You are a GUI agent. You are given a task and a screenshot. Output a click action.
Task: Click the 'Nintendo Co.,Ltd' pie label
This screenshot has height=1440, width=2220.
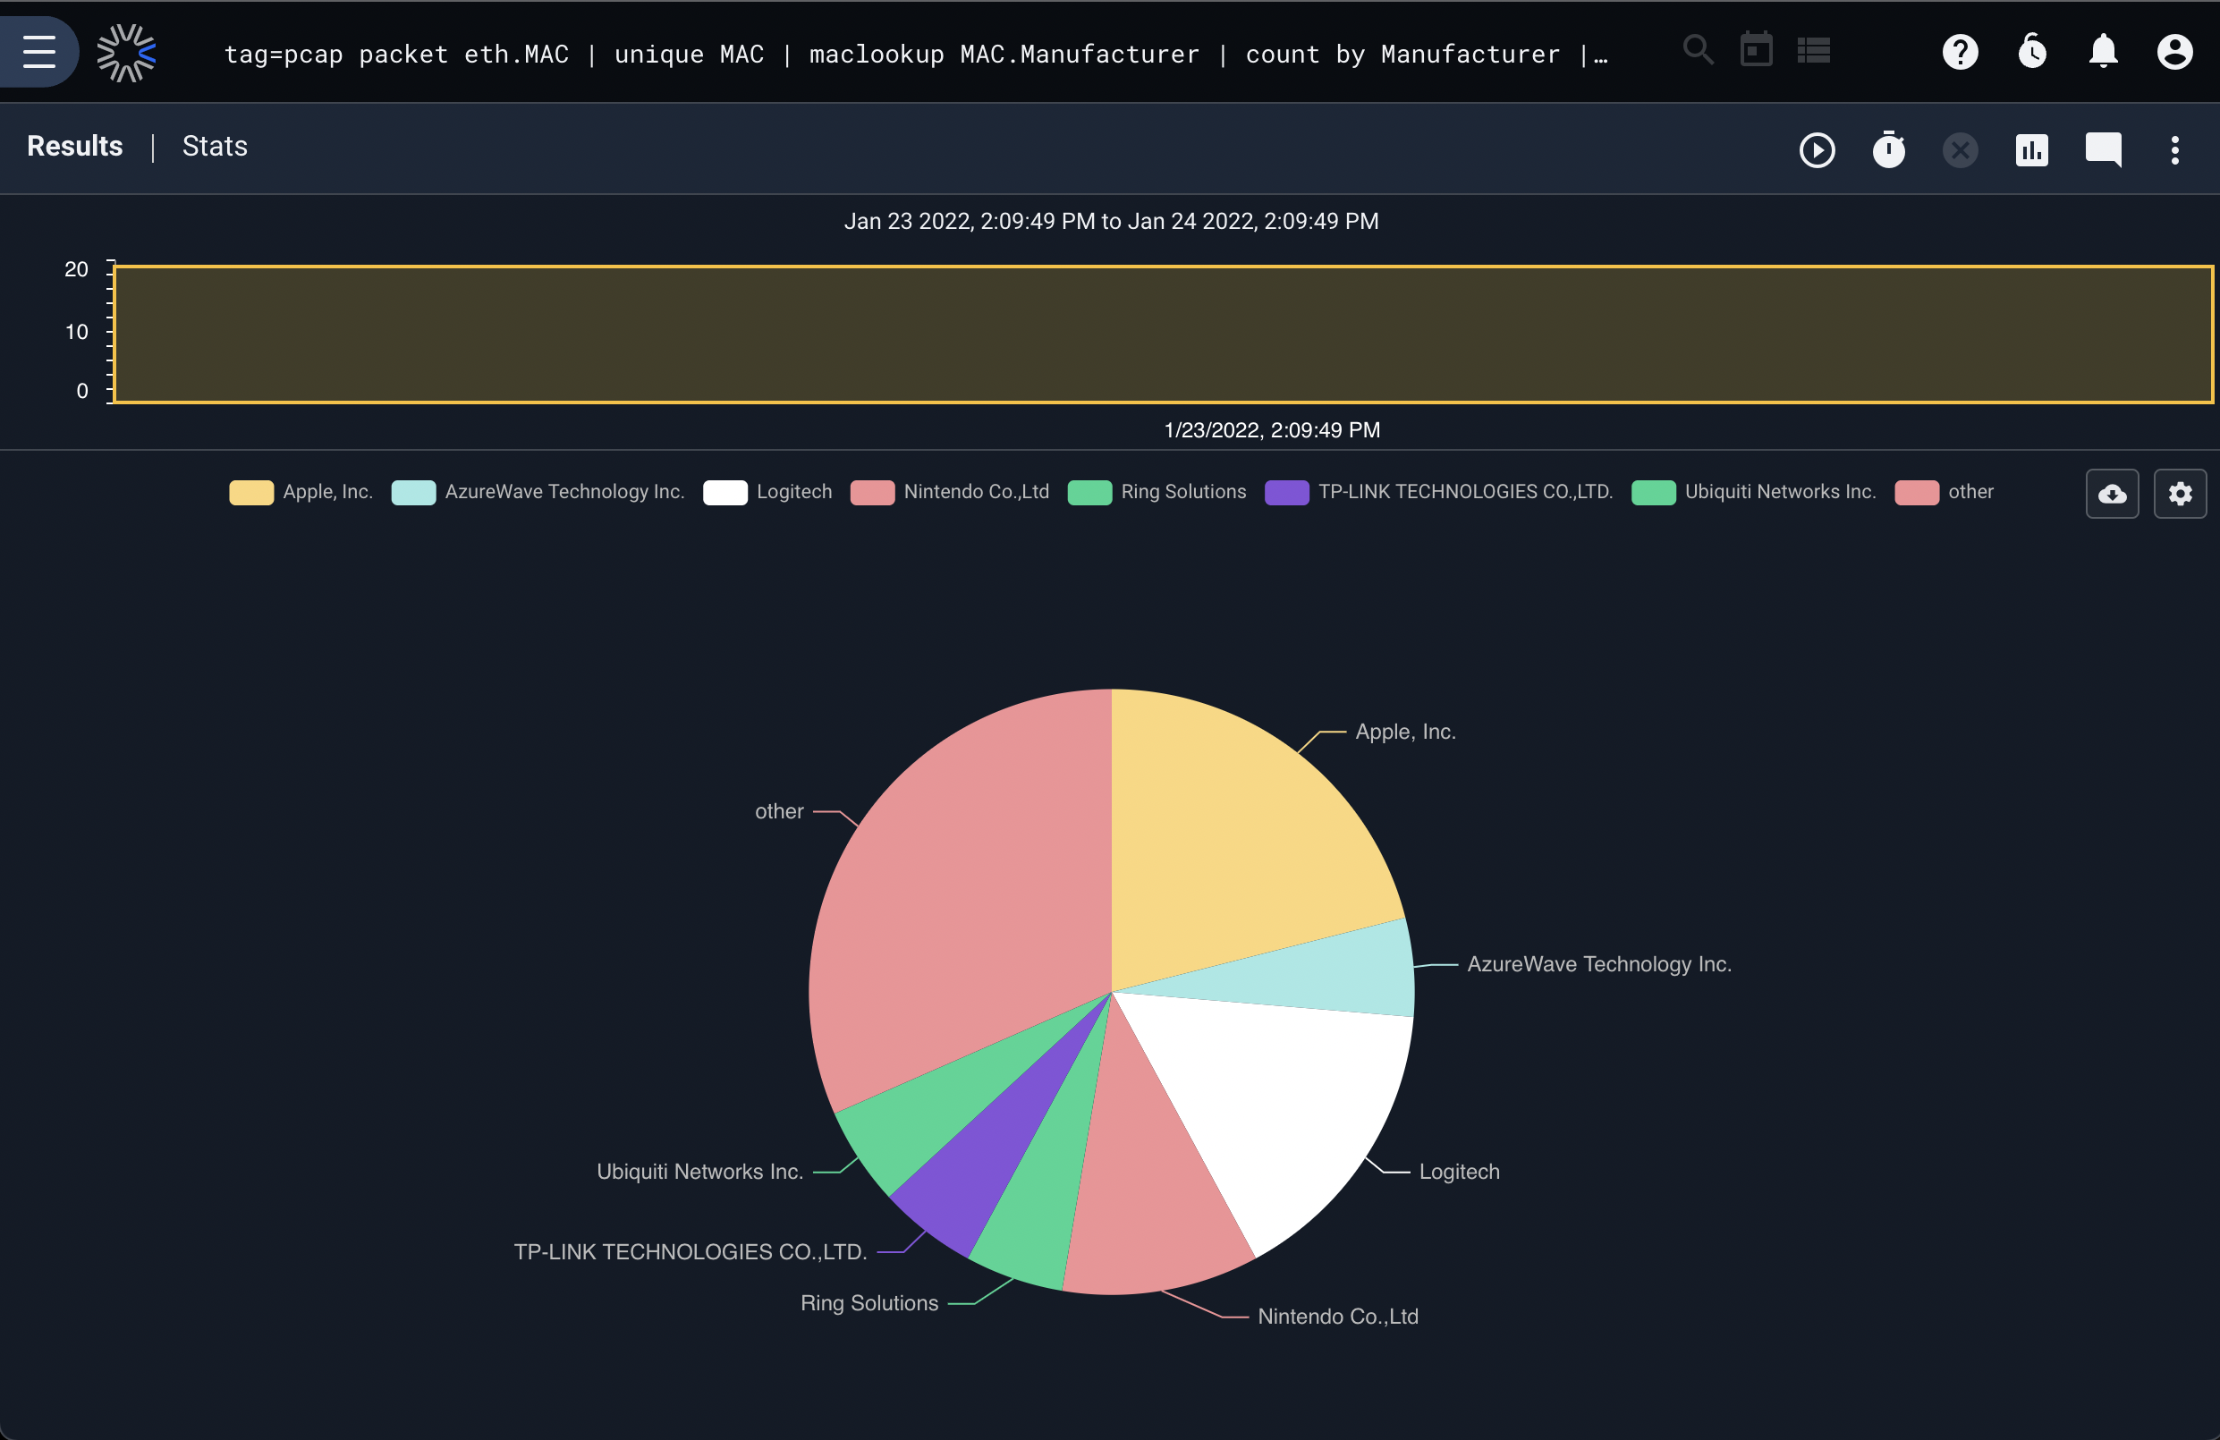click(1337, 1316)
